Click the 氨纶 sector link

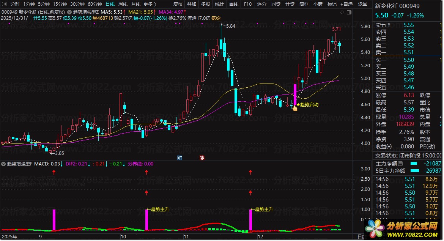click(216, 18)
